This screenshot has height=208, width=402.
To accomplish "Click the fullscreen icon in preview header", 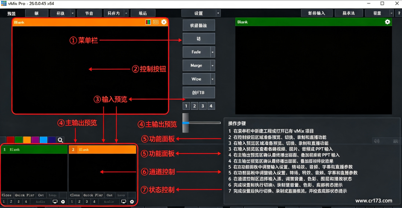I will [156, 22].
